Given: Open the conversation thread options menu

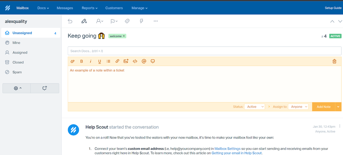Looking at the screenshot, I should point(340,126).
